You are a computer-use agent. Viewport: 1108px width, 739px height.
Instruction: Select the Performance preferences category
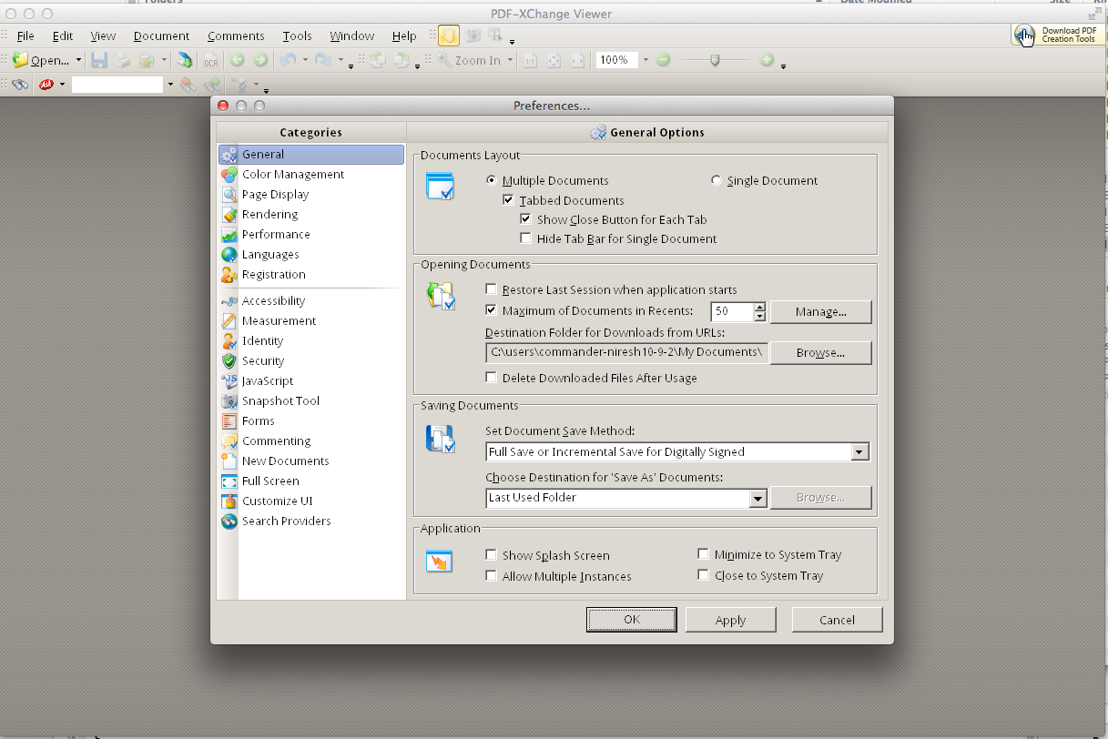311,234
